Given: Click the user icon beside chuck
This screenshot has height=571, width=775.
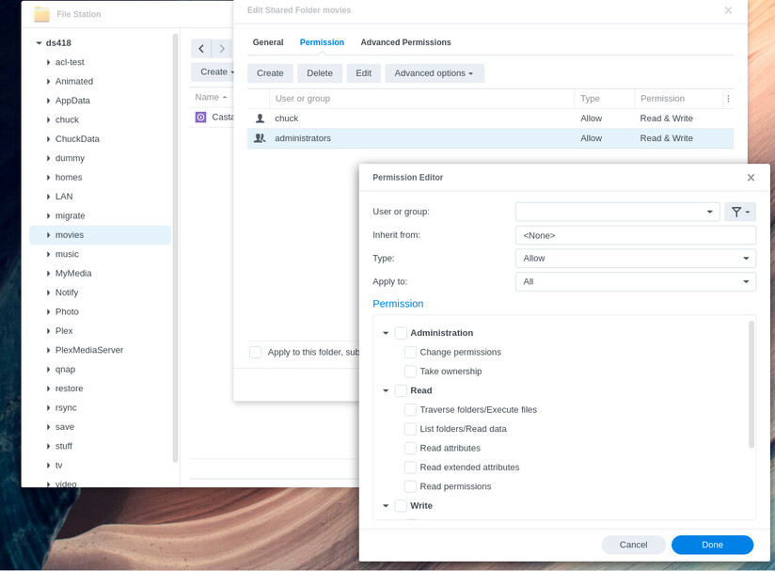Looking at the screenshot, I should click(x=260, y=119).
